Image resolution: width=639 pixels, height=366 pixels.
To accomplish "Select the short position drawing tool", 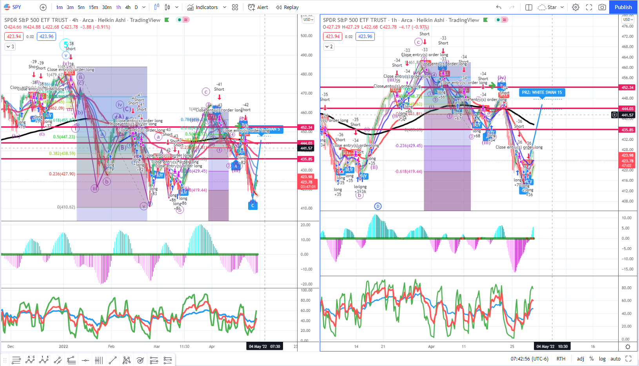I will [168, 360].
